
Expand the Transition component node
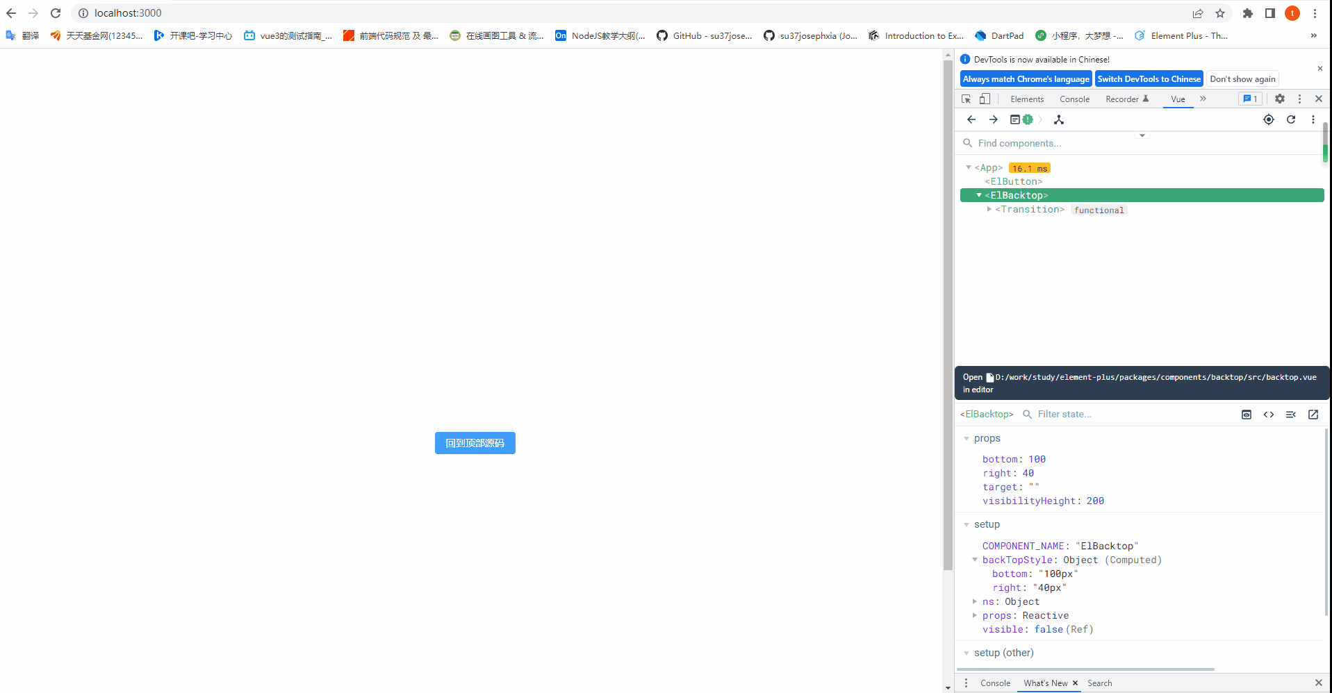click(x=989, y=209)
